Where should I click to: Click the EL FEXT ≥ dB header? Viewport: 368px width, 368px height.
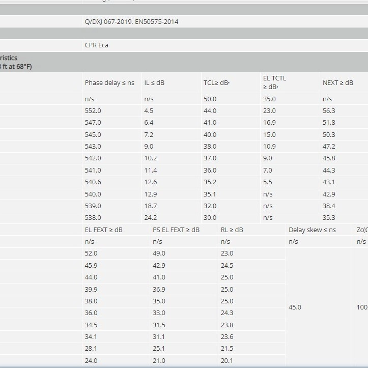103,230
